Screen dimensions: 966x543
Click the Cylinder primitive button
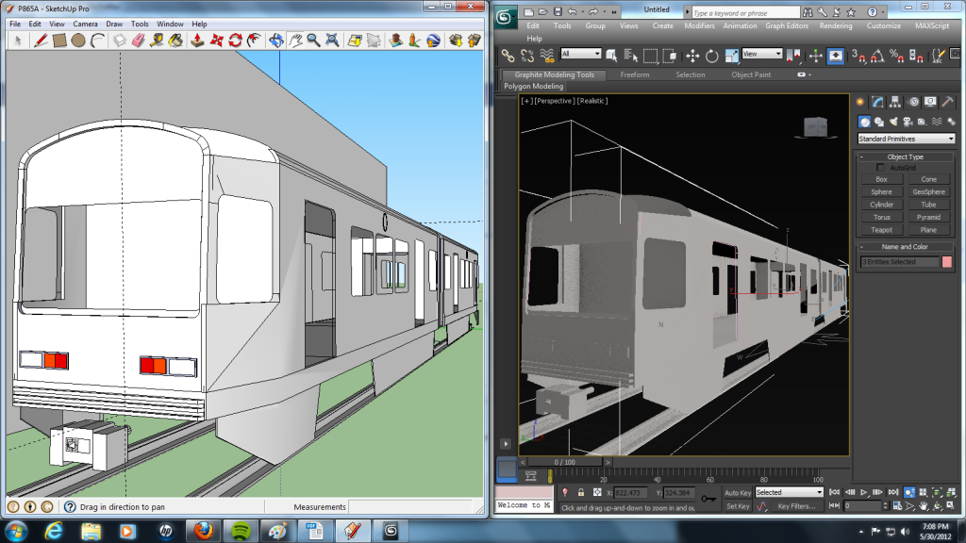tap(881, 205)
